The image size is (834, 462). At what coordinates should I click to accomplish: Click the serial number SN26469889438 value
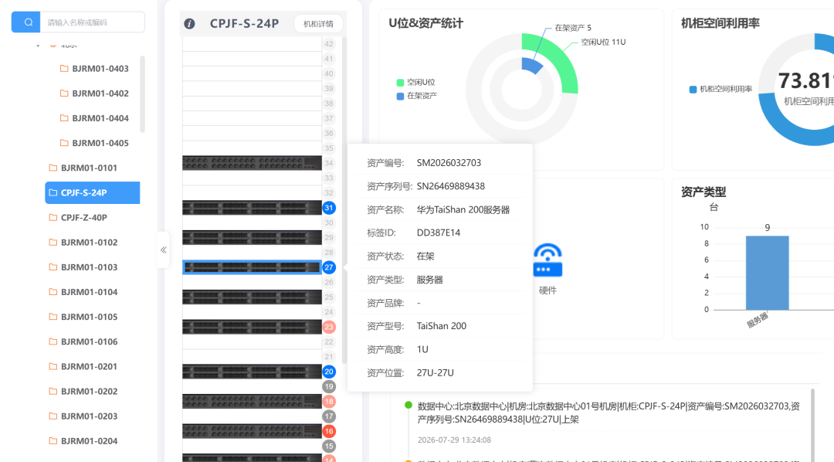[450, 186]
